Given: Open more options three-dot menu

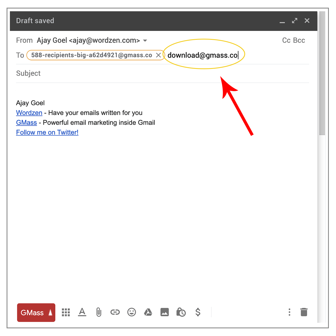Looking at the screenshot, I should (289, 312).
